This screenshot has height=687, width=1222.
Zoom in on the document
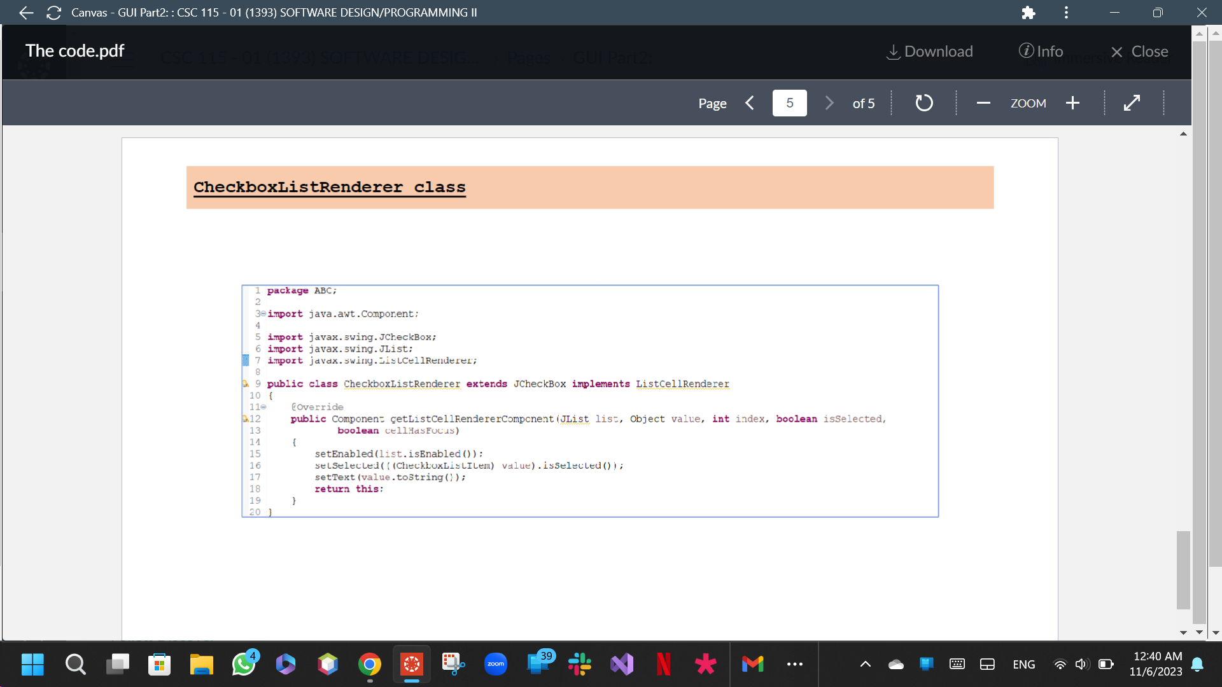pos(1072,102)
